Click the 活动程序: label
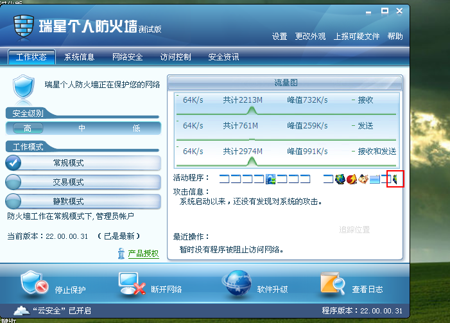The image size is (450, 323). click(191, 178)
